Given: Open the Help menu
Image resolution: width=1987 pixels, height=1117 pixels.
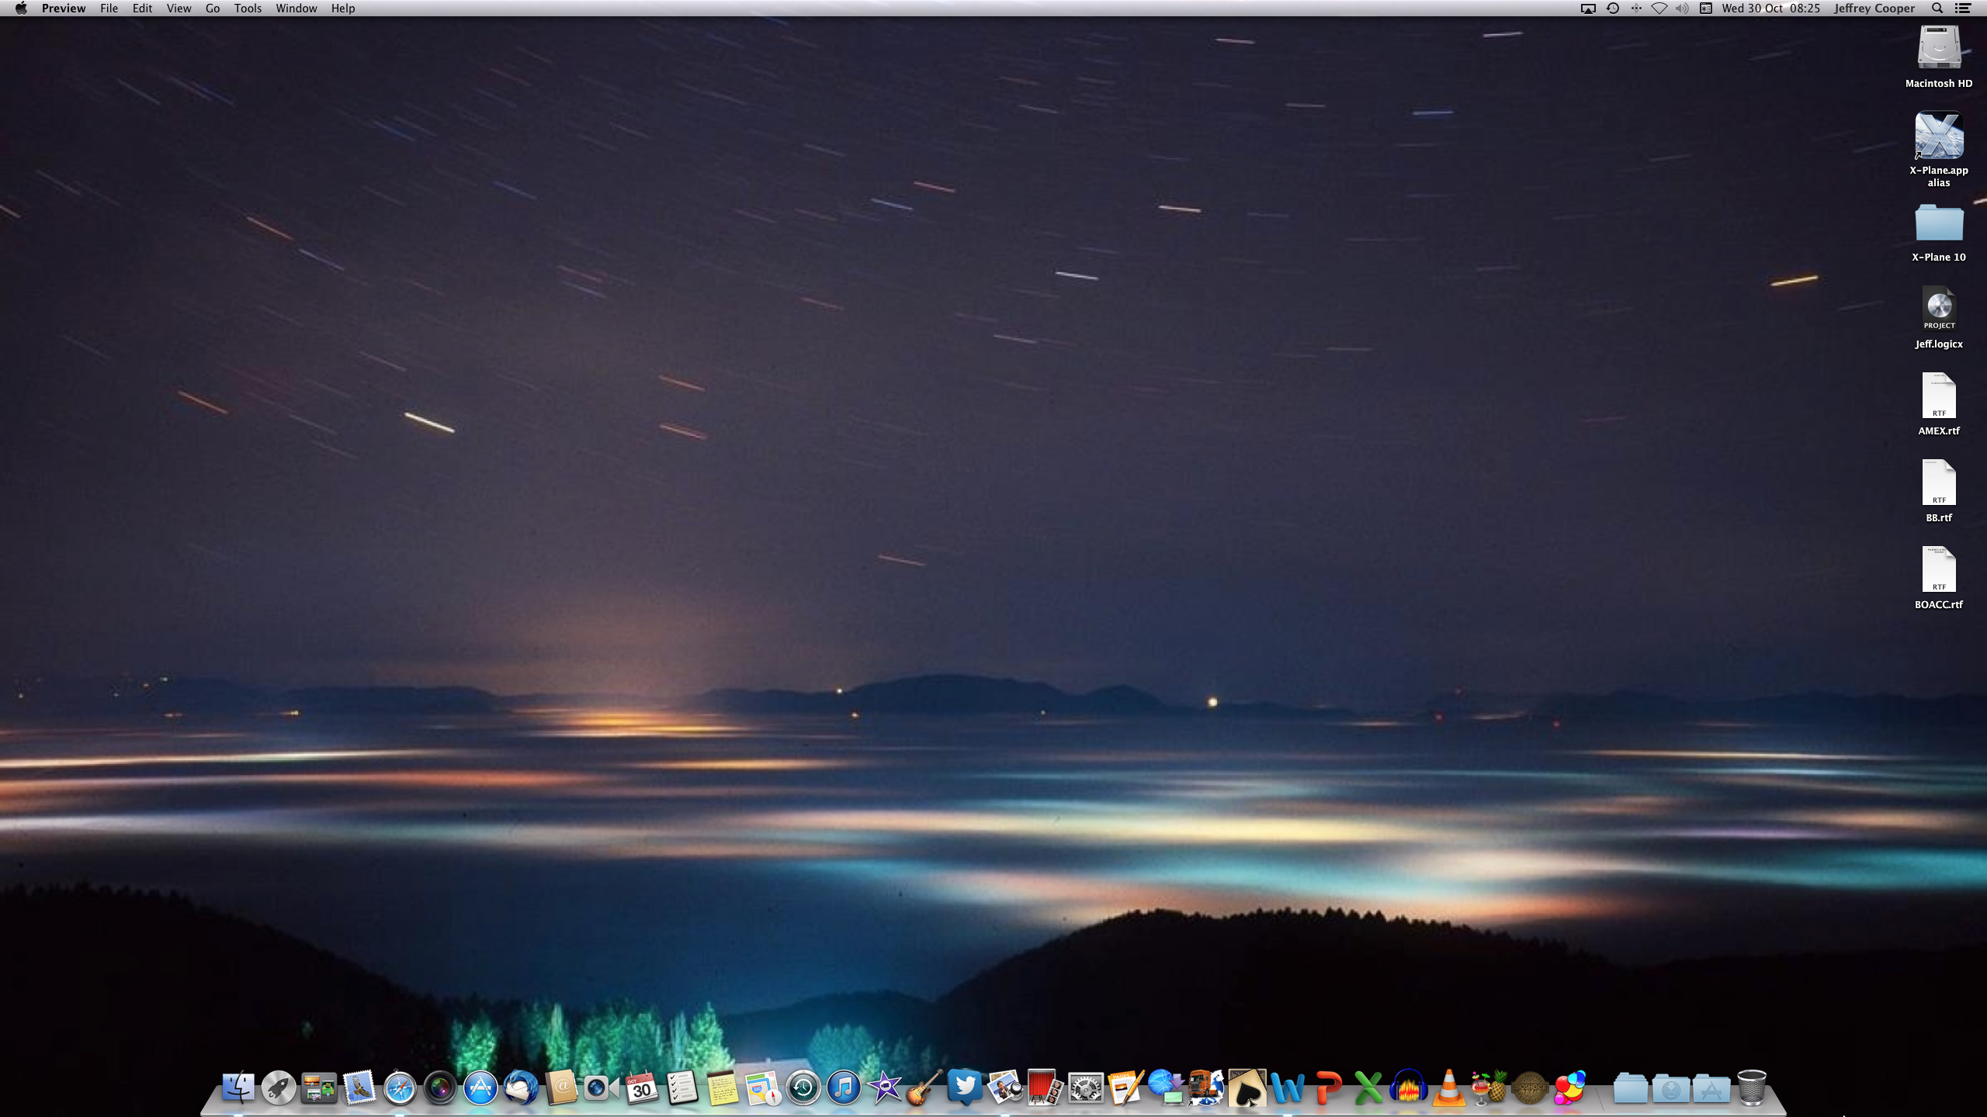Looking at the screenshot, I should [343, 9].
